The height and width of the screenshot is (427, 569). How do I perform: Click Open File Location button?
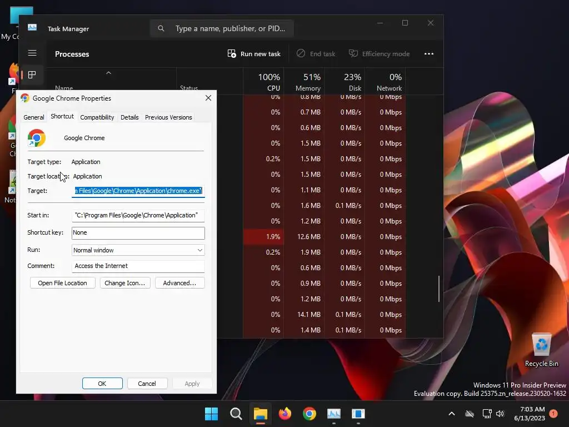[62, 283]
